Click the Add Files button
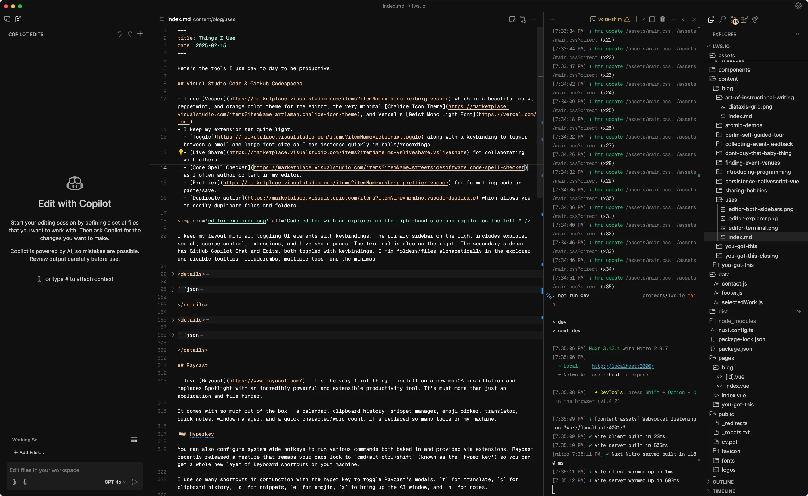 [x=29, y=452]
